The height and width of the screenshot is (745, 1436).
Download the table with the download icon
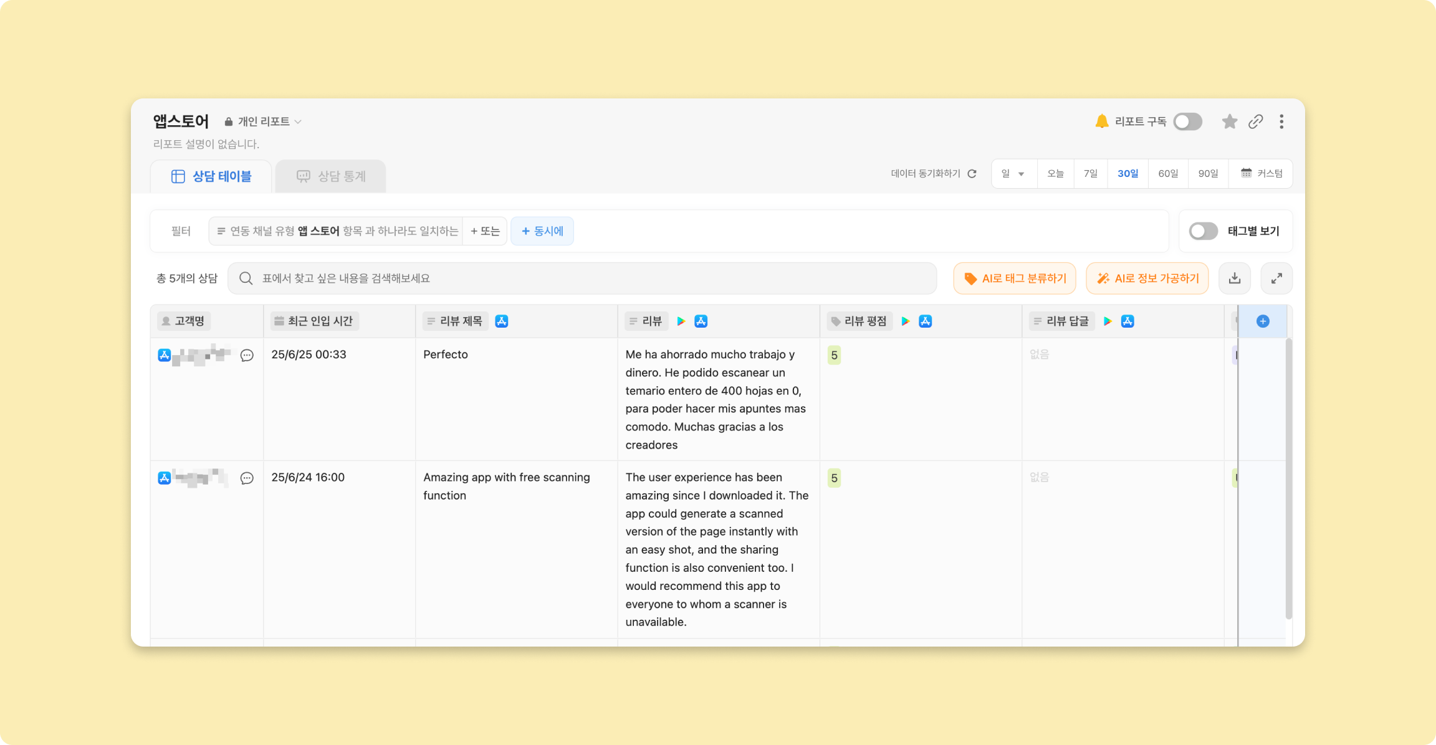1234,278
